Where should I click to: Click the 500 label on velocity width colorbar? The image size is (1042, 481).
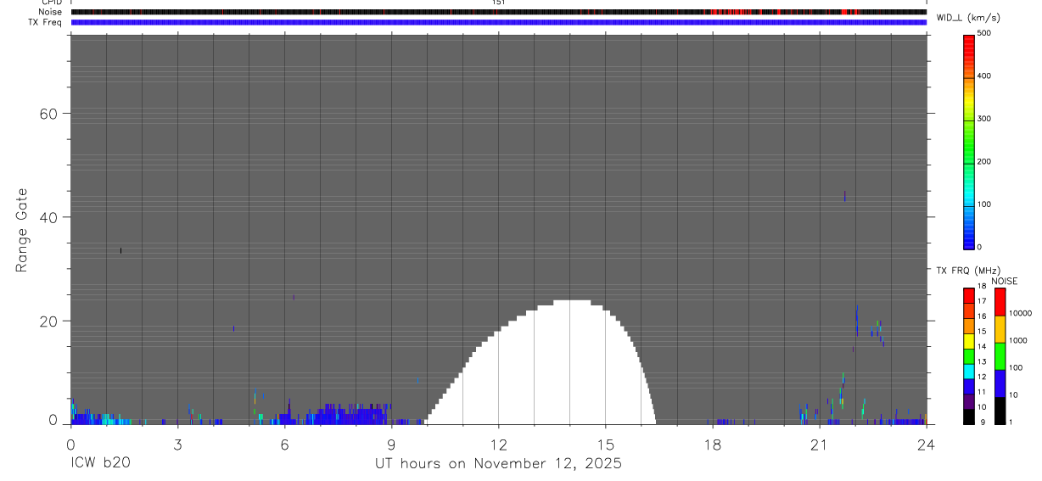[984, 33]
